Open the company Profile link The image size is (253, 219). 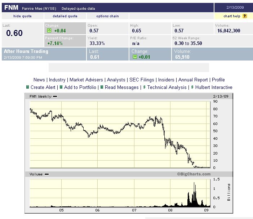[218, 80]
